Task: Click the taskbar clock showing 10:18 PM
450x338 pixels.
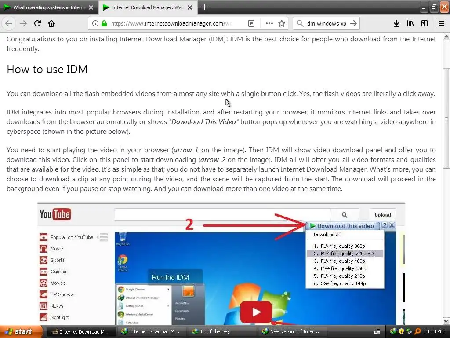Action: (x=434, y=332)
